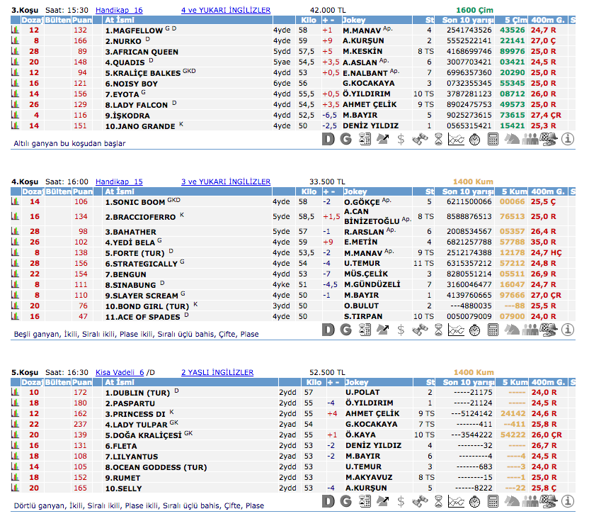Click the D letter icon under race 4
589x526 pixels.
(328, 330)
